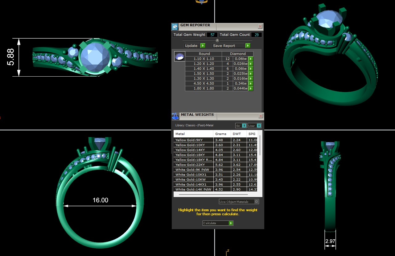Image resolution: width=395 pixels, height=256 pixels.
Task: Select the Yellow Gold:22KY row
Action: pos(216,165)
